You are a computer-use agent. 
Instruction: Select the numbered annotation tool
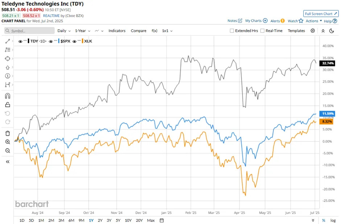(8, 76)
